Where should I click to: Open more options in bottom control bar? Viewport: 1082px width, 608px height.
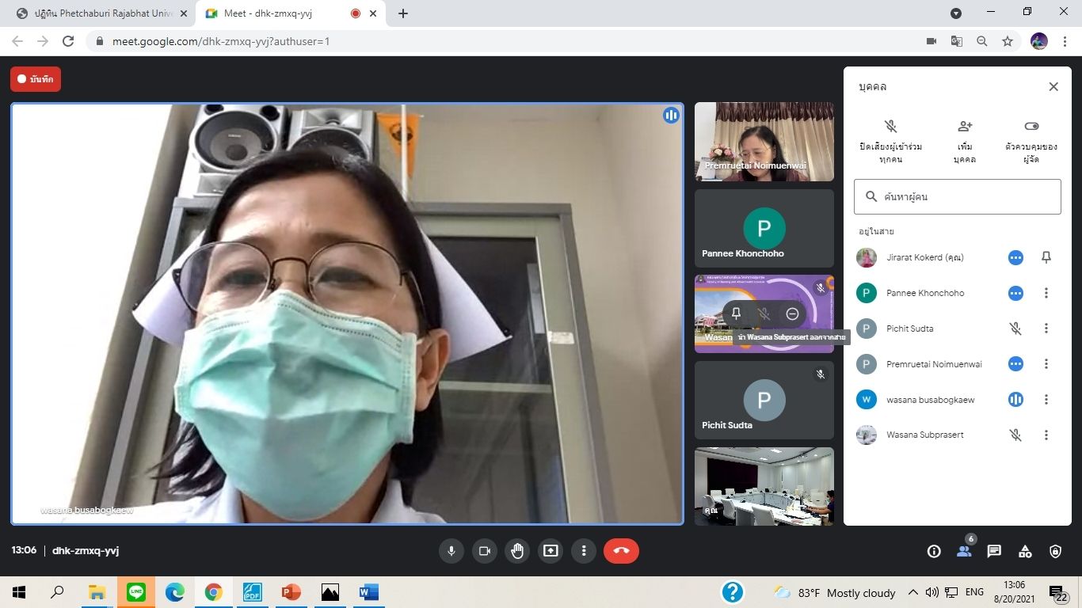click(584, 551)
